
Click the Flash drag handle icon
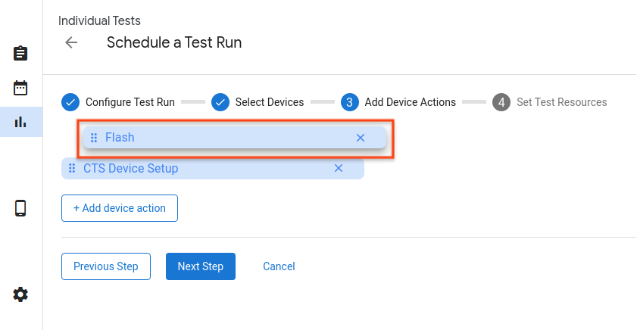click(x=94, y=138)
